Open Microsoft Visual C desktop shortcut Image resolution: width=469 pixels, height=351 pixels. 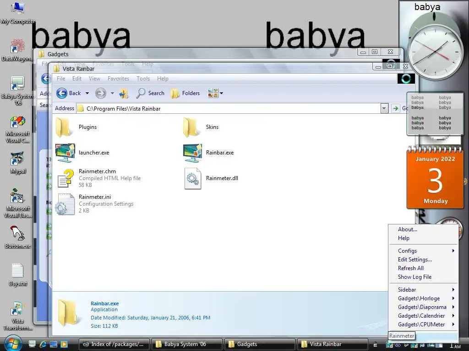tap(18, 129)
